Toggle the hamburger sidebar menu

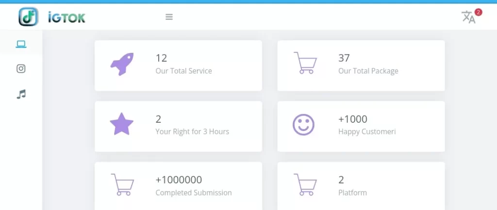169,17
